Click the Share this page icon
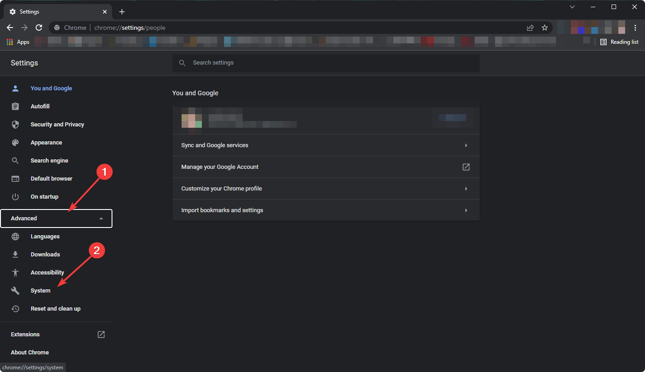This screenshot has height=372, width=645. 530,28
